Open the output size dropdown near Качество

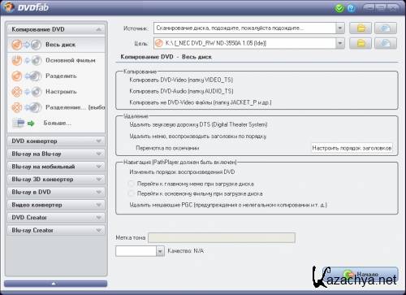[x=160, y=251]
